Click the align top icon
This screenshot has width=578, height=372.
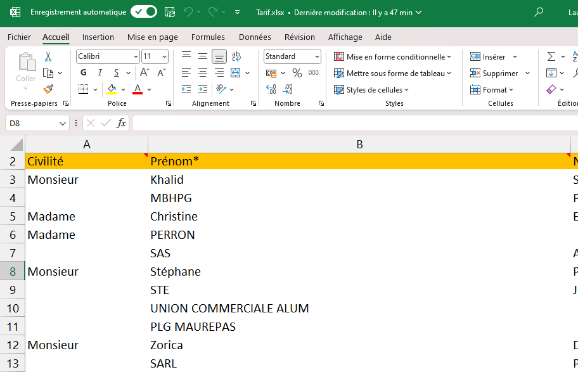tap(186, 56)
